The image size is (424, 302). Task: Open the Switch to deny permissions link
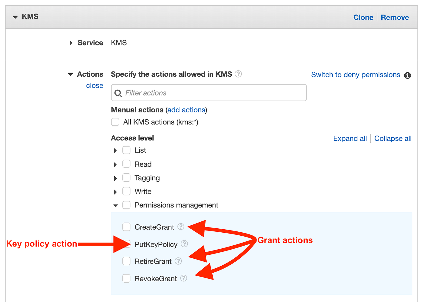click(x=355, y=75)
